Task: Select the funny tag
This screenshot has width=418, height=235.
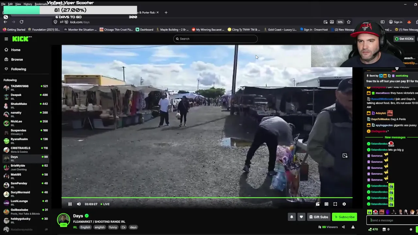Action: pyautogui.click(x=113, y=227)
